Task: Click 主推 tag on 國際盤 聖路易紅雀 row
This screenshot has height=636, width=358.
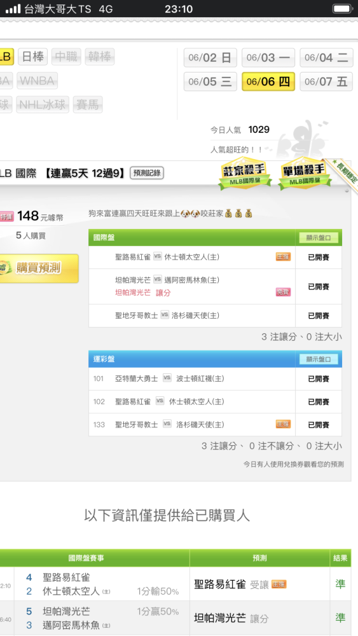Action: click(284, 257)
